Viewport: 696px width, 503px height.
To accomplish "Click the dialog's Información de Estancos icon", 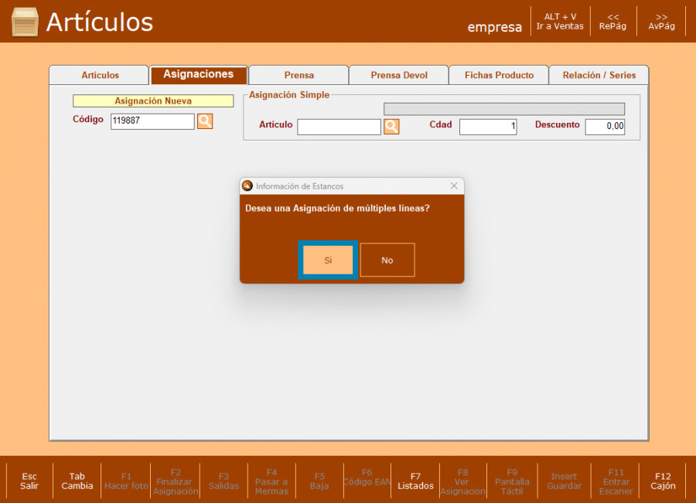I will [247, 186].
